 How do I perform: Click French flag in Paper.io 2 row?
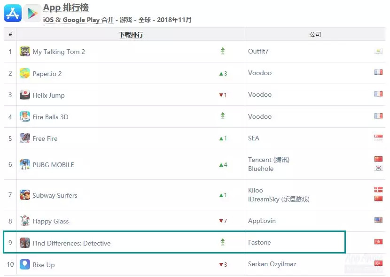pos(378,72)
